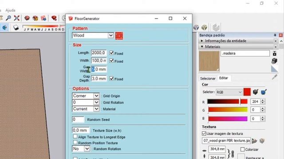Click the blue icon at left toolbar edge
This screenshot has width=284, height=159.
4,27
